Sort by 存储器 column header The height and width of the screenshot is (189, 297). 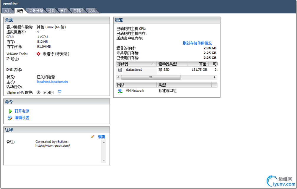[136, 64]
